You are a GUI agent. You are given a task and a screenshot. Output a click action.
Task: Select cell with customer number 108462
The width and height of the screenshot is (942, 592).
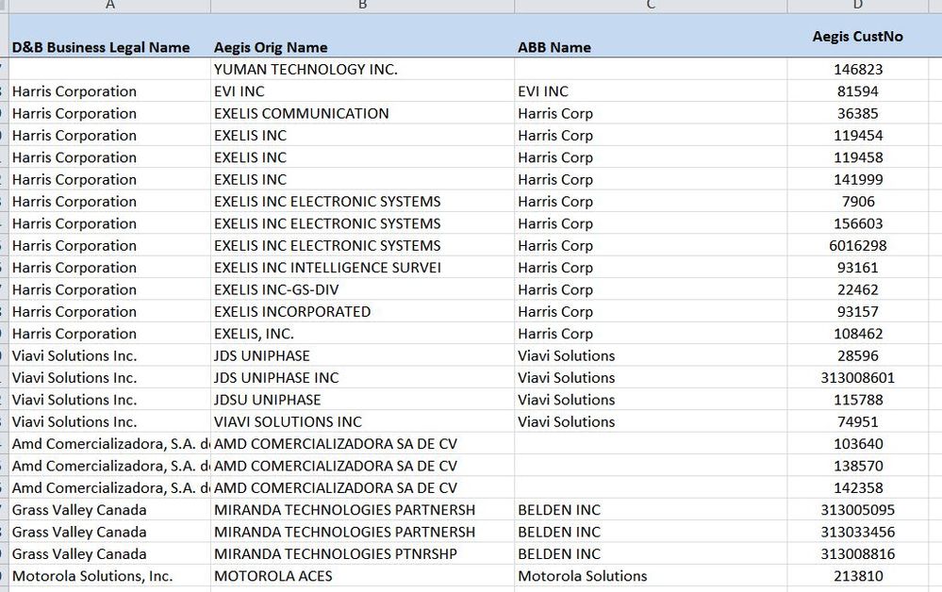857,333
